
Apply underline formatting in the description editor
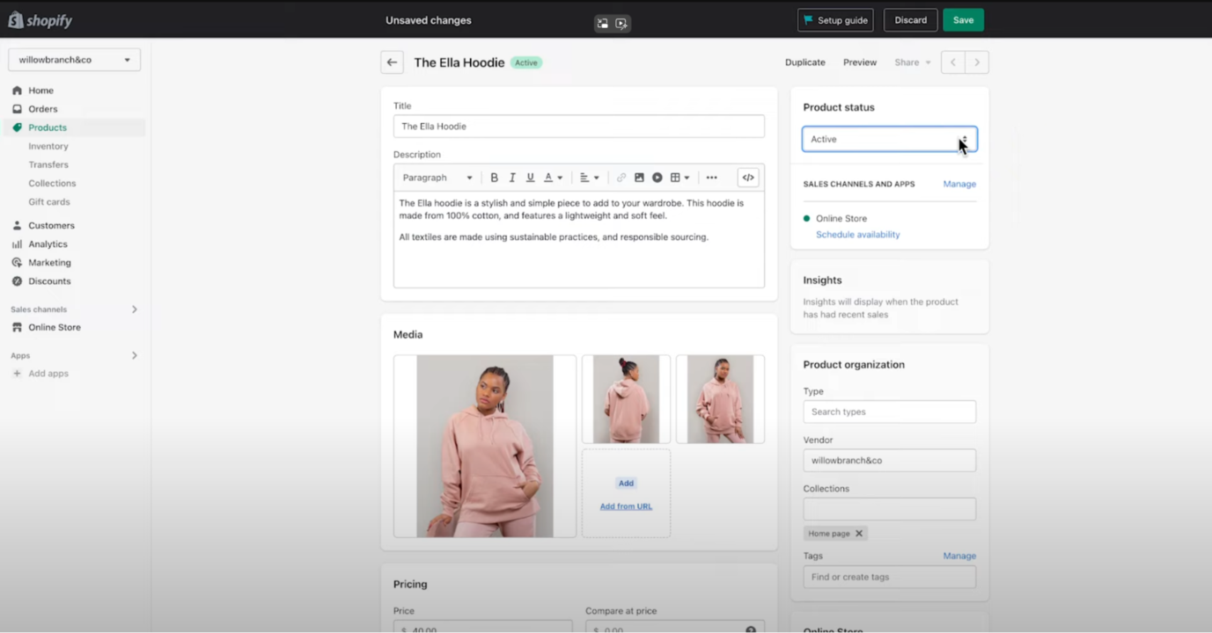[530, 177]
